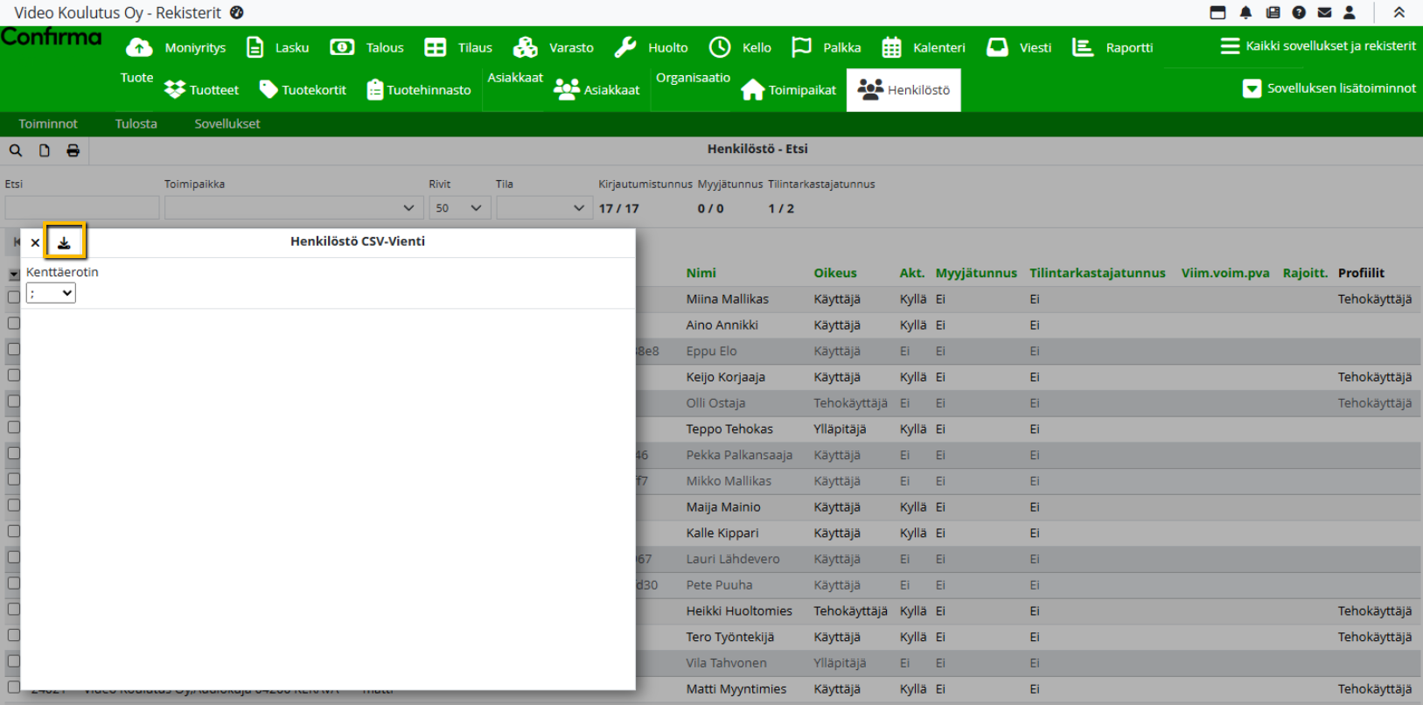Image resolution: width=1423 pixels, height=705 pixels.
Task: Open the Rivit rows count dropdown
Action: coord(459,208)
